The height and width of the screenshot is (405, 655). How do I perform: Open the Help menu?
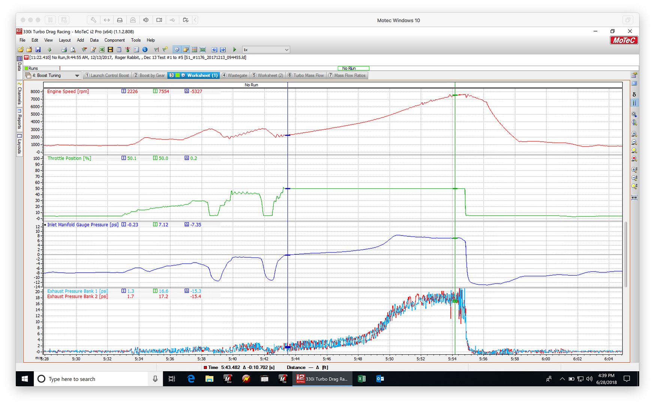pos(151,40)
